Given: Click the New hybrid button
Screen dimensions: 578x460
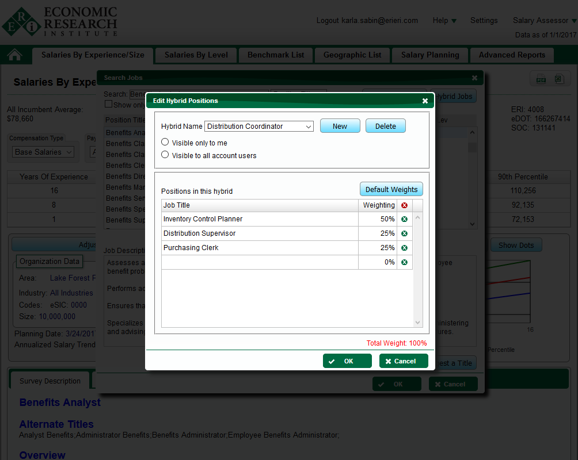Looking at the screenshot, I should (340, 125).
